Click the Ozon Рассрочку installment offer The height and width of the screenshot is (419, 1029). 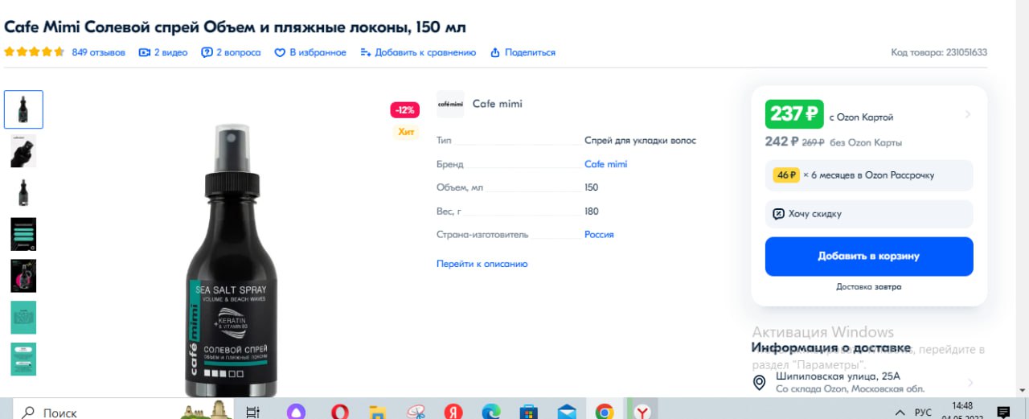(x=869, y=175)
